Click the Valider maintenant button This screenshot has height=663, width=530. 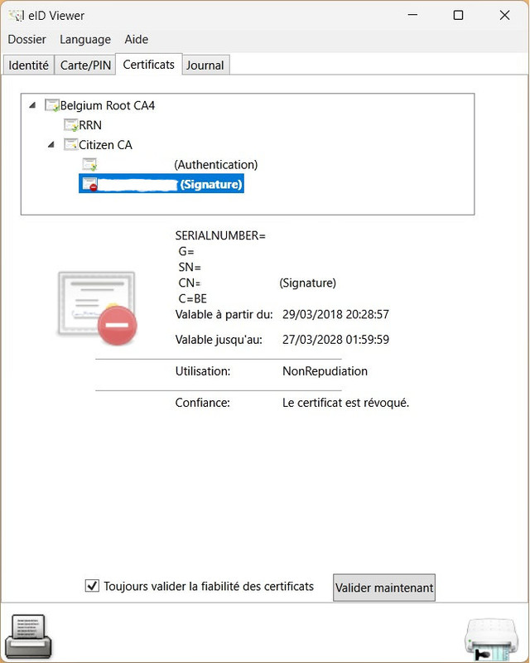click(384, 588)
